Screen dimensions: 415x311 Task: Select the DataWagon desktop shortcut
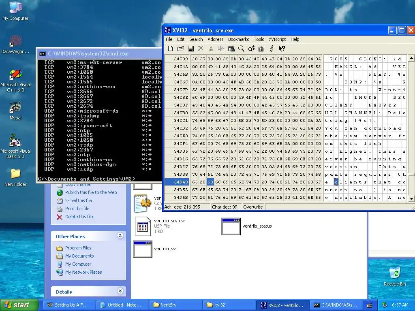15,44
